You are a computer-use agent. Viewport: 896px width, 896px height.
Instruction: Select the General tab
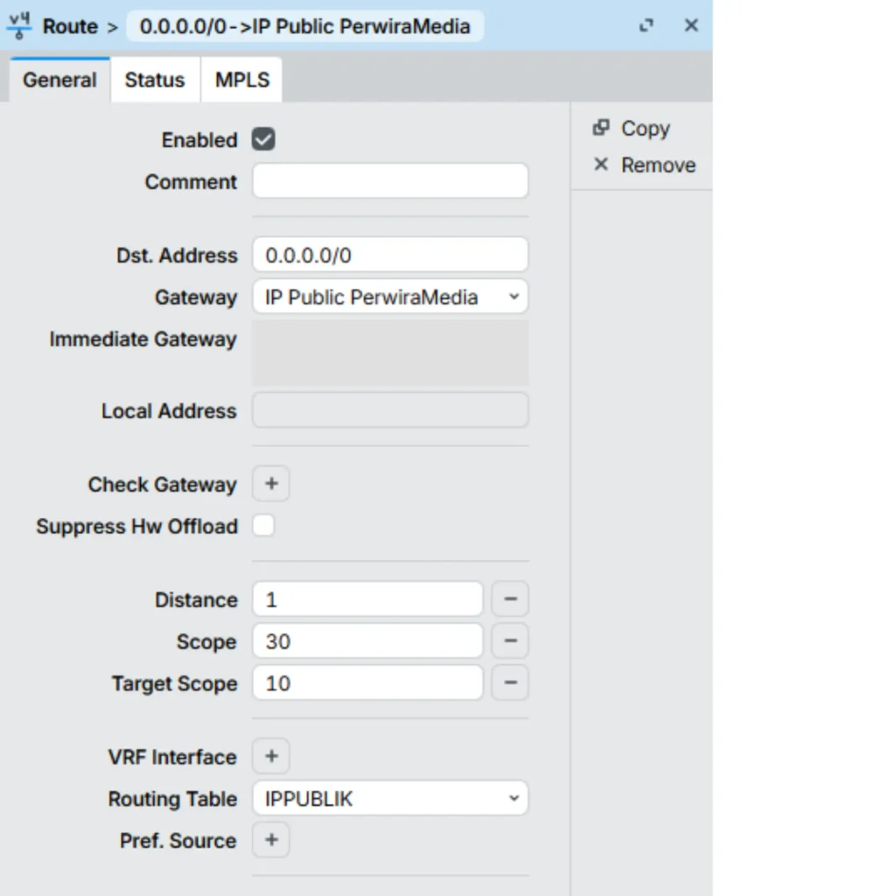59,80
